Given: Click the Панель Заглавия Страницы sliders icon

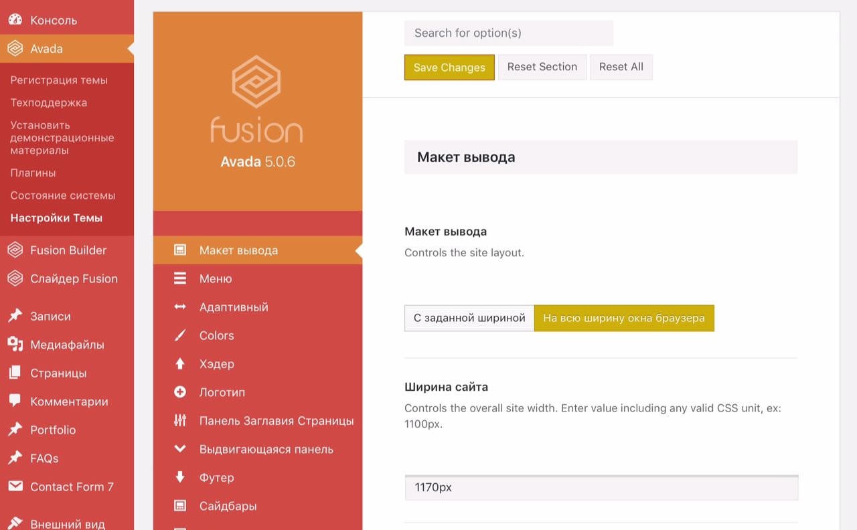Looking at the screenshot, I should [180, 421].
